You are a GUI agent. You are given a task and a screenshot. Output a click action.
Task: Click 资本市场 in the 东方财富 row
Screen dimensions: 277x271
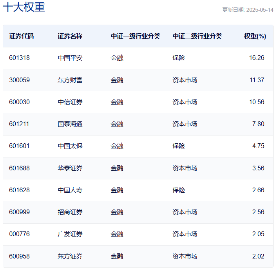pyautogui.click(x=185, y=80)
